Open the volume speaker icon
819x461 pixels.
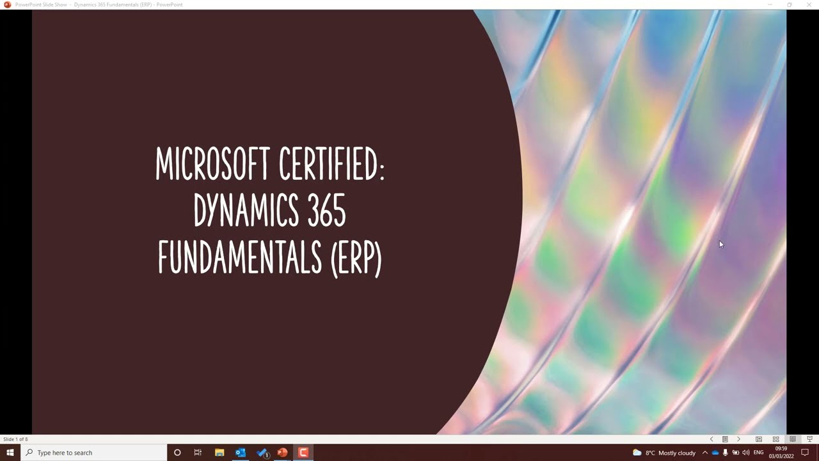tap(746, 453)
